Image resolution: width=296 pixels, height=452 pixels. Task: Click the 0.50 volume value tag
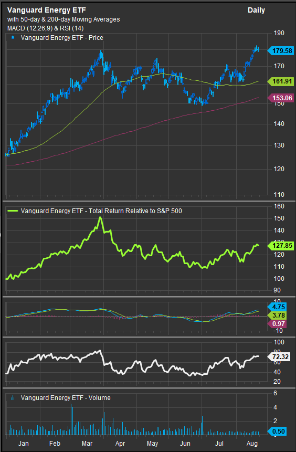277,431
